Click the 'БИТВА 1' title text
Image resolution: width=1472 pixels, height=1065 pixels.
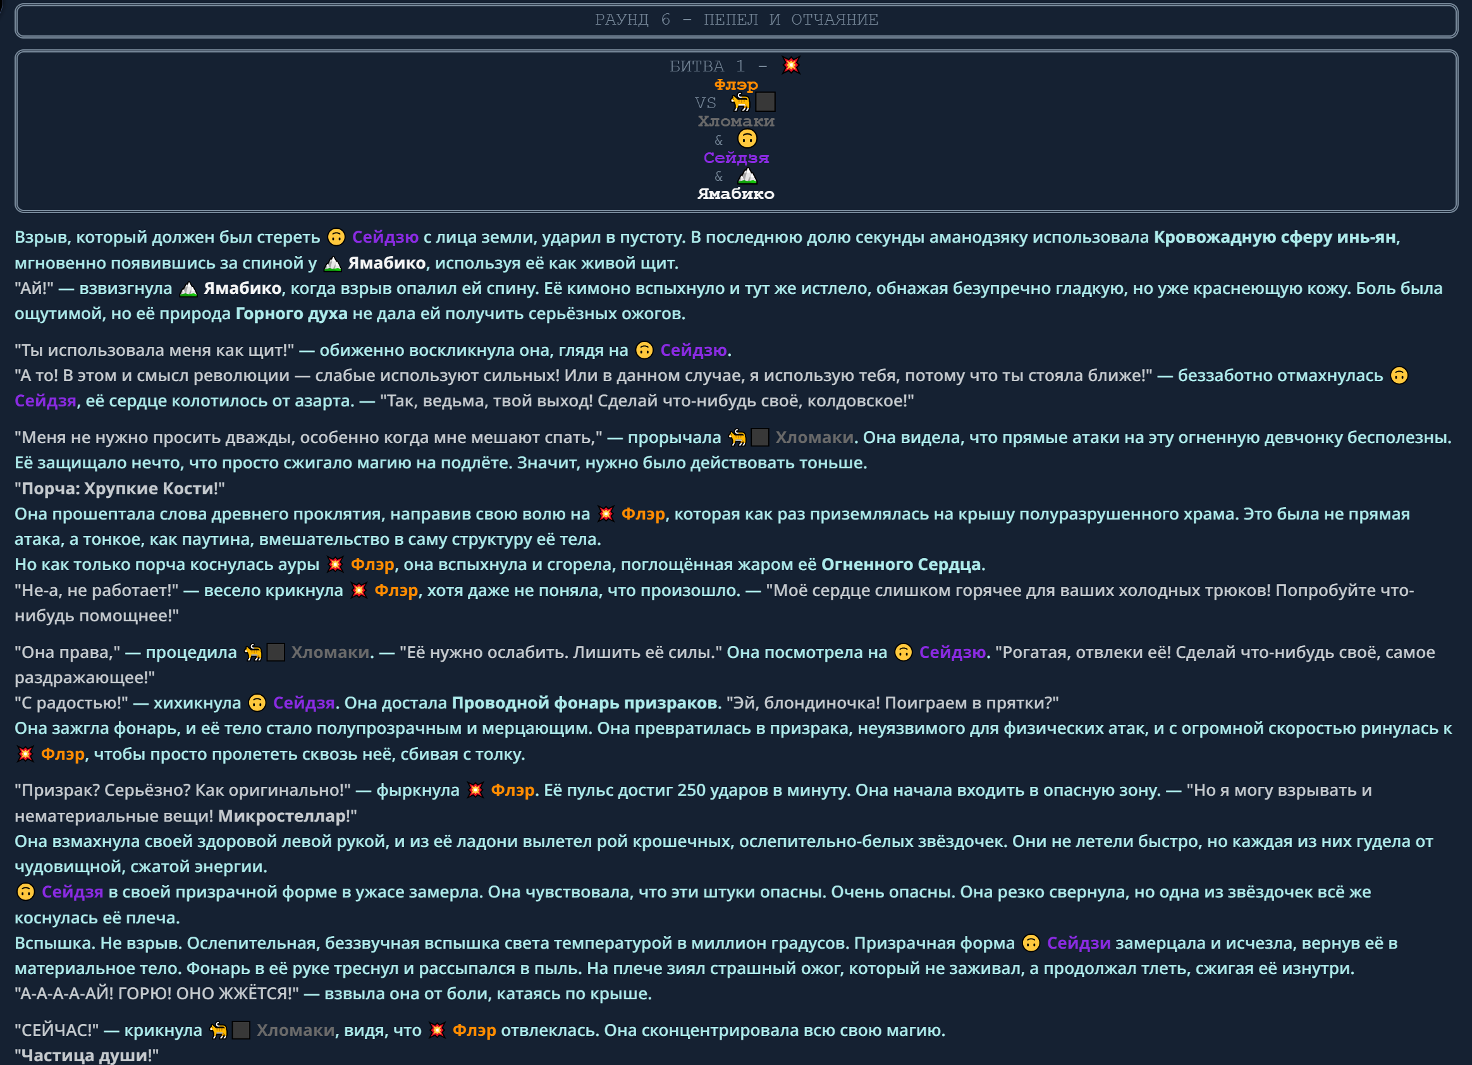(x=706, y=66)
